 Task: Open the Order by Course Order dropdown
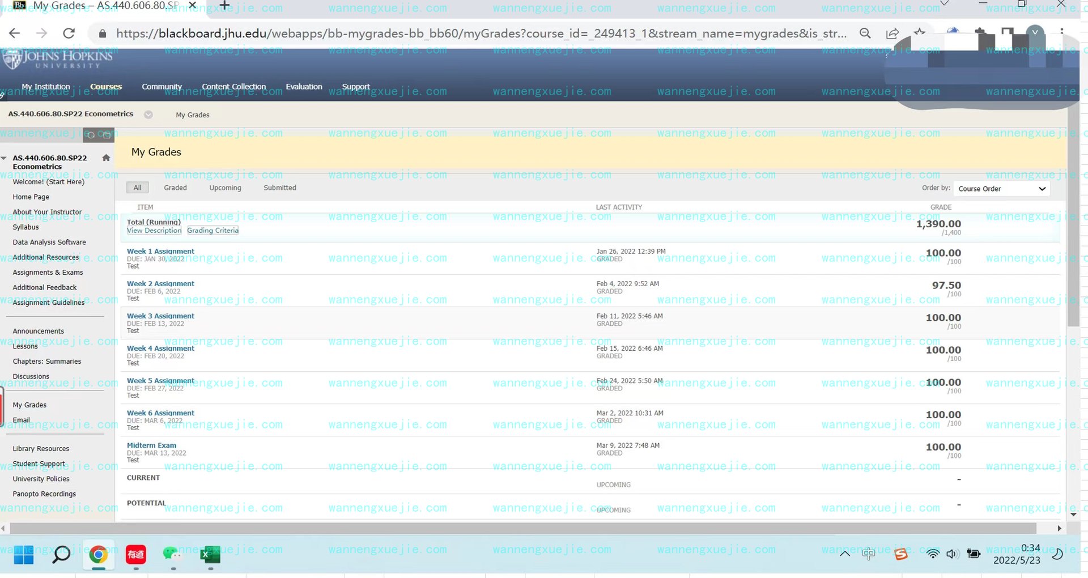pos(1001,189)
